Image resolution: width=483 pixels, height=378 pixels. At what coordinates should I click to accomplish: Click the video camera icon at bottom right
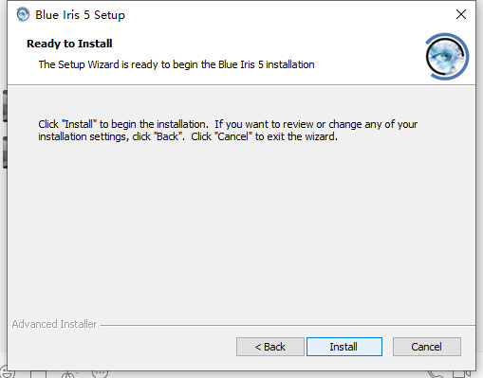coord(461,374)
